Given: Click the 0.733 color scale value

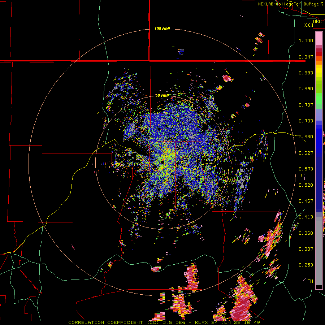Looking at the screenshot, I should [x=306, y=121].
